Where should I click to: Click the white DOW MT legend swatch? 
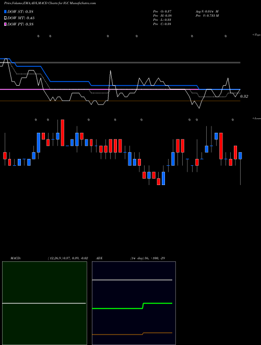[x=5, y=18]
